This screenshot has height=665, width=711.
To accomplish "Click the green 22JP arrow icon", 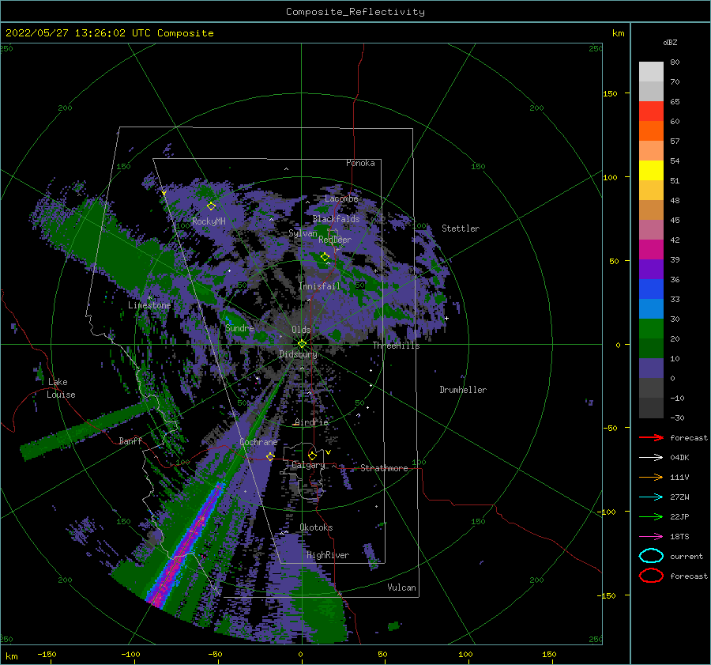I will 651,516.
